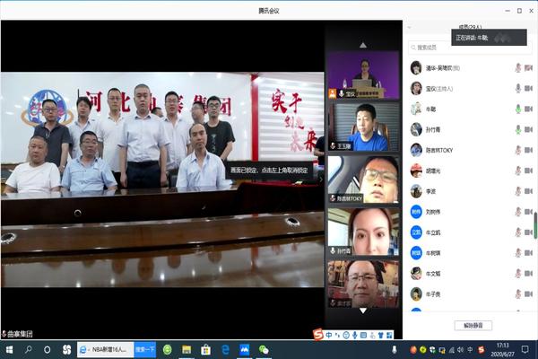
Task: Open File Explorer on taskbar
Action: (187, 350)
